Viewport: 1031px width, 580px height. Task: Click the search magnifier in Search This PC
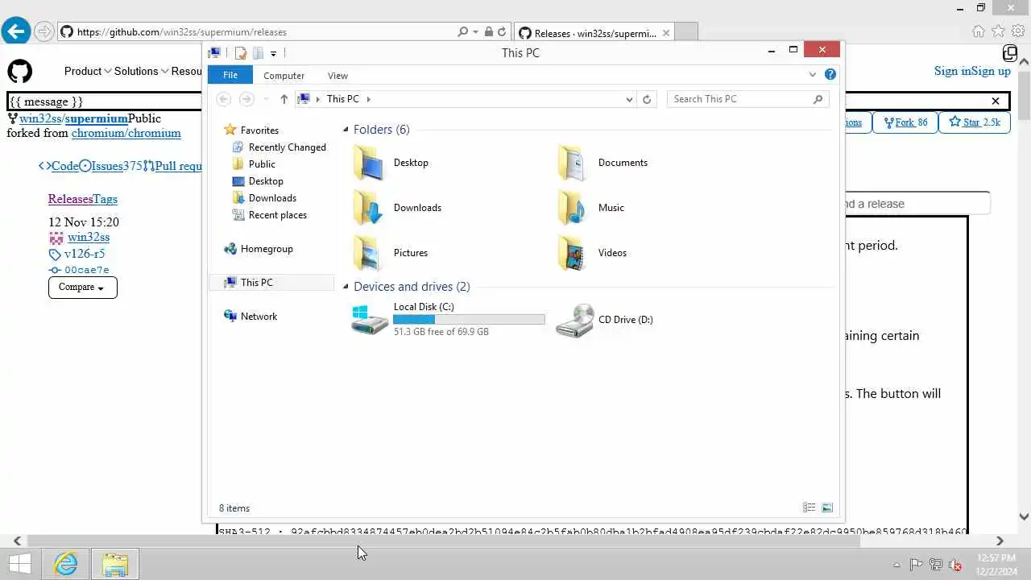(818, 99)
